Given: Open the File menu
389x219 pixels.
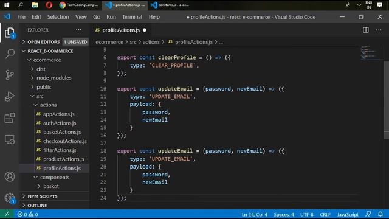Looking at the screenshot, I should 21,17.
